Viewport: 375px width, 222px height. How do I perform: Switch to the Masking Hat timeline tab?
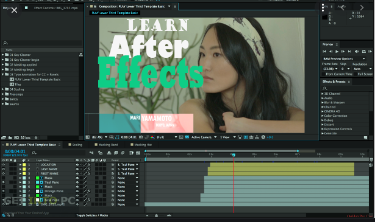[141, 145]
